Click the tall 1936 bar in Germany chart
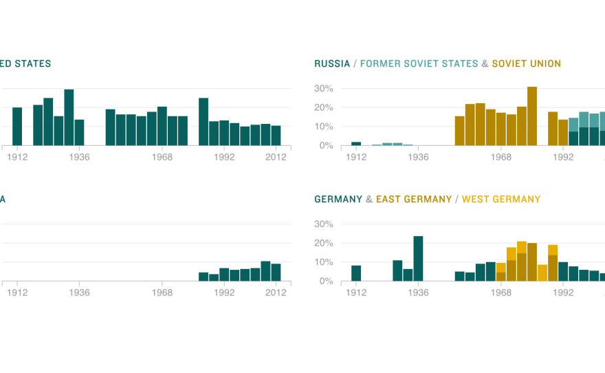Viewport: 605px width, 373px height. [x=418, y=258]
